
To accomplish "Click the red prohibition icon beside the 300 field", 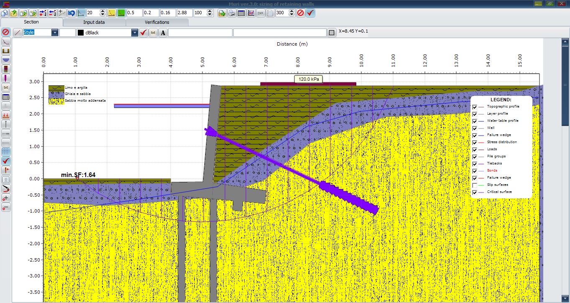I will [x=300, y=13].
